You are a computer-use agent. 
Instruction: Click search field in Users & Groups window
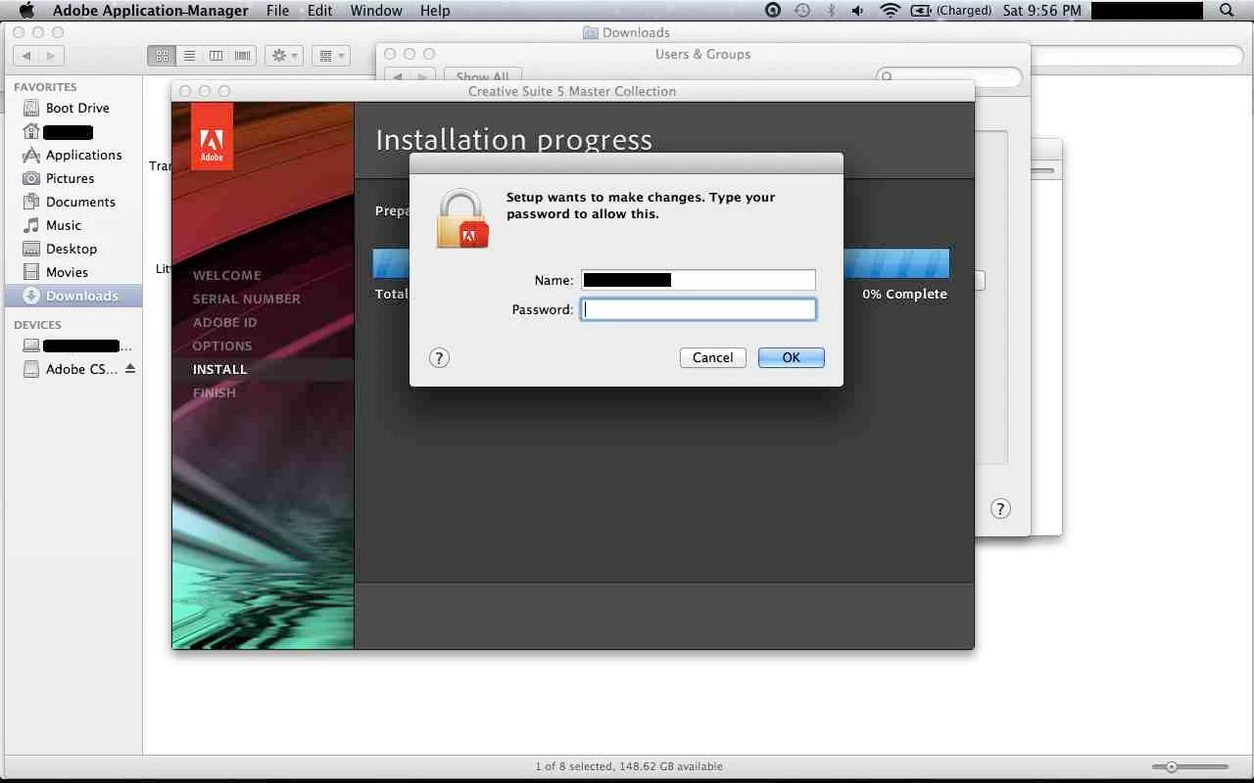(949, 75)
